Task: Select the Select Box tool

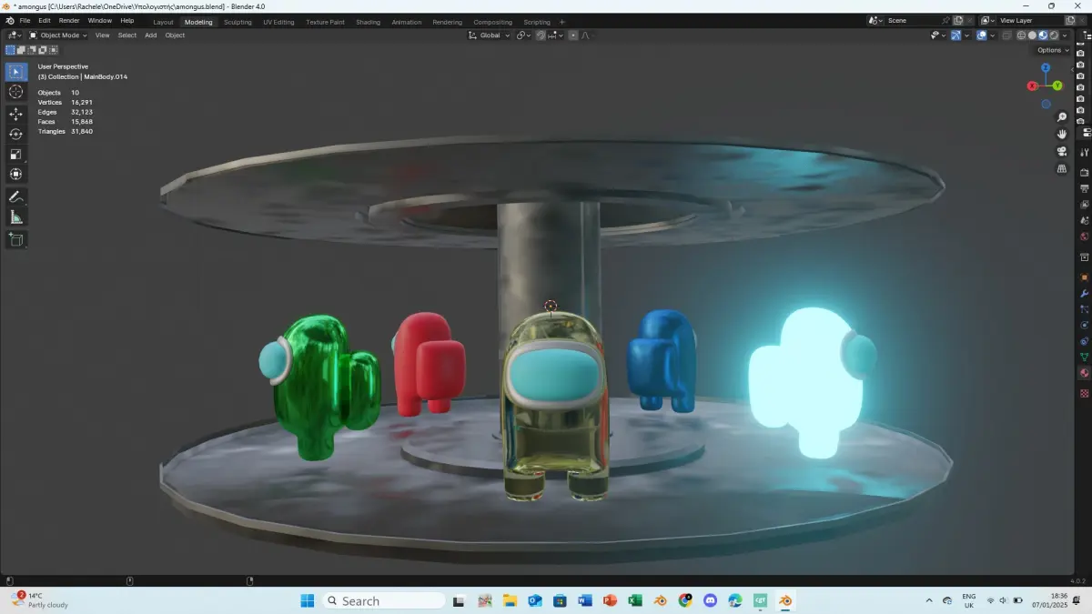Action: [16, 71]
